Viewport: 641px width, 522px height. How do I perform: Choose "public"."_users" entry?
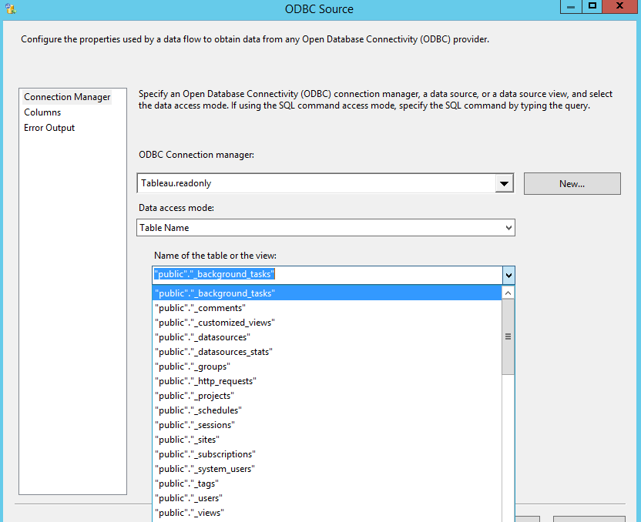[327, 498]
